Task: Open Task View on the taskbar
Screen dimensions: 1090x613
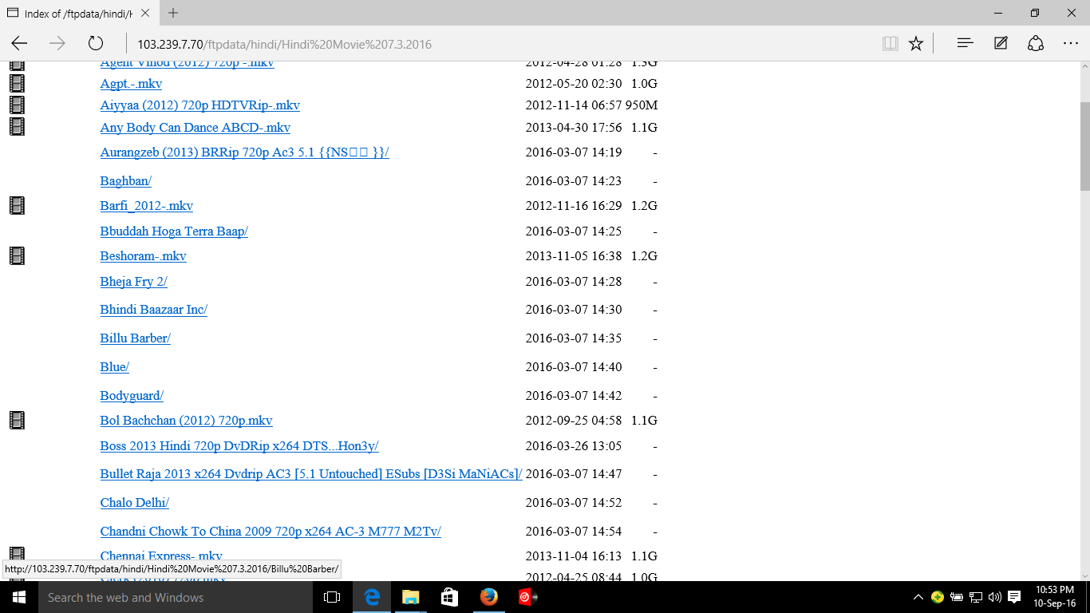Action: 332,597
